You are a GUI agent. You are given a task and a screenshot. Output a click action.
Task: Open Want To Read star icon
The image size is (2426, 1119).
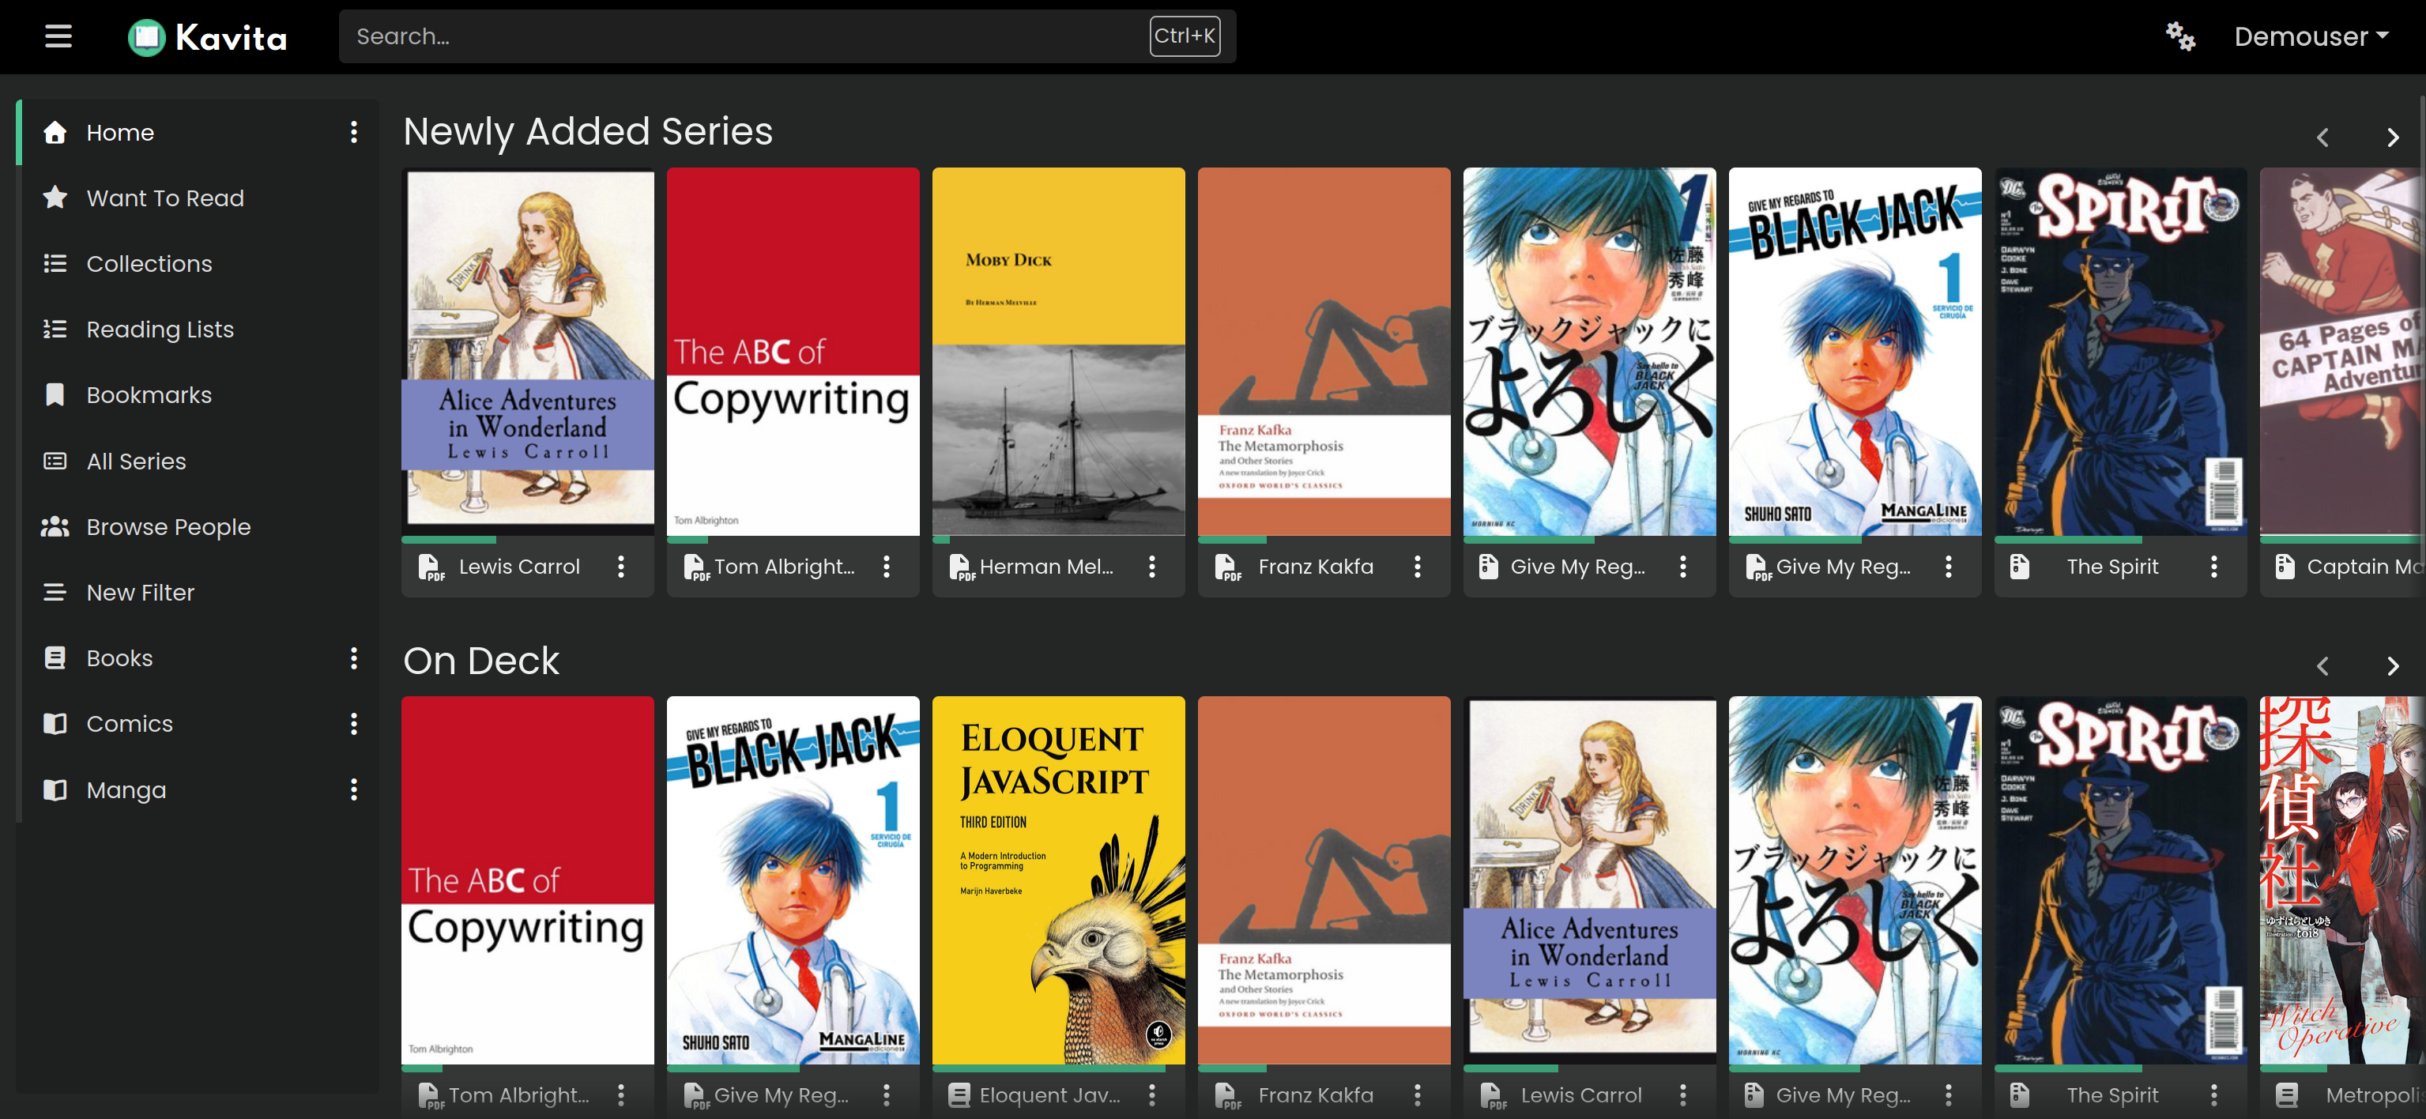pyautogui.click(x=55, y=198)
